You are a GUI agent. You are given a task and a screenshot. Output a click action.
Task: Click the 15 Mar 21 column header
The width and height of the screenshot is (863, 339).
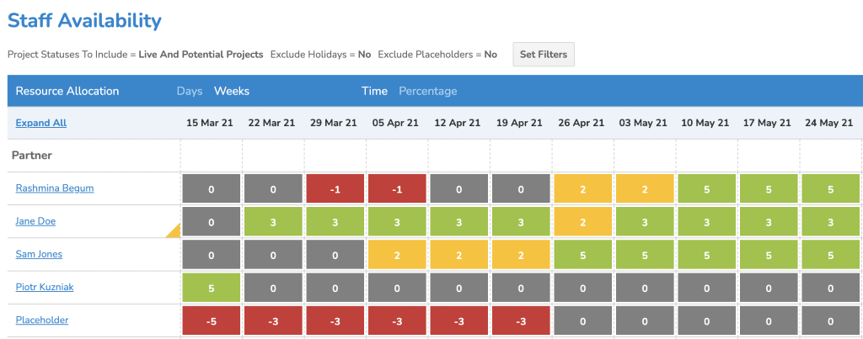[211, 123]
